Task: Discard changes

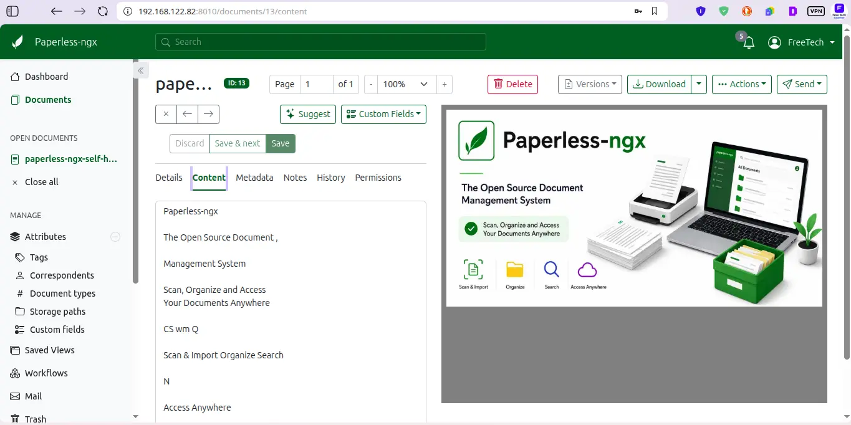Action: click(190, 143)
